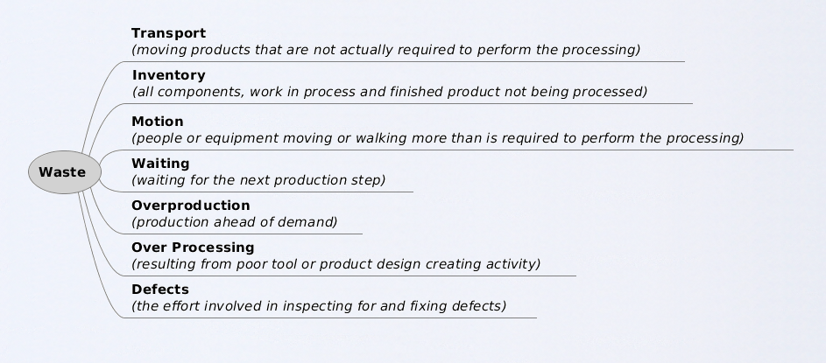Click the underline beneath the Overproduction branch
The height and width of the screenshot is (363, 826).
click(x=245, y=234)
